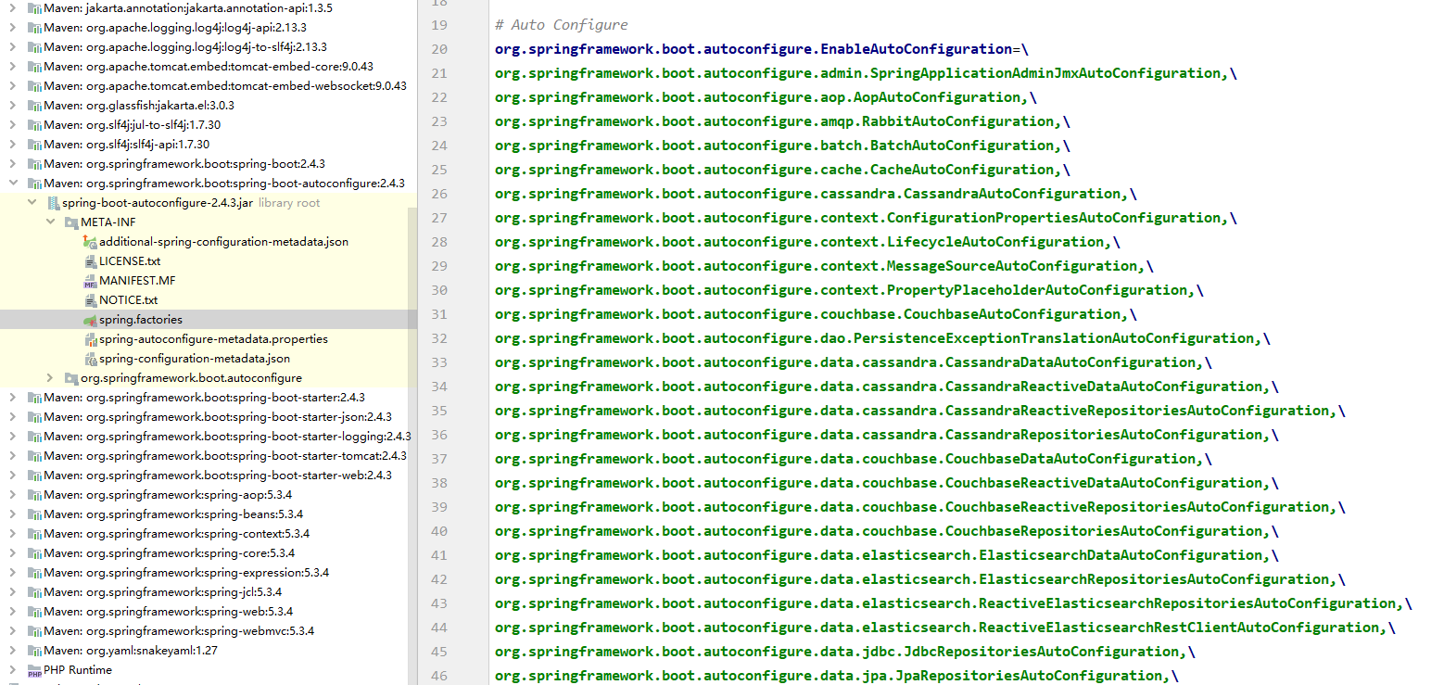Click the spring-boot-autoconfigure-2.4.3.jar archive icon

click(x=53, y=203)
